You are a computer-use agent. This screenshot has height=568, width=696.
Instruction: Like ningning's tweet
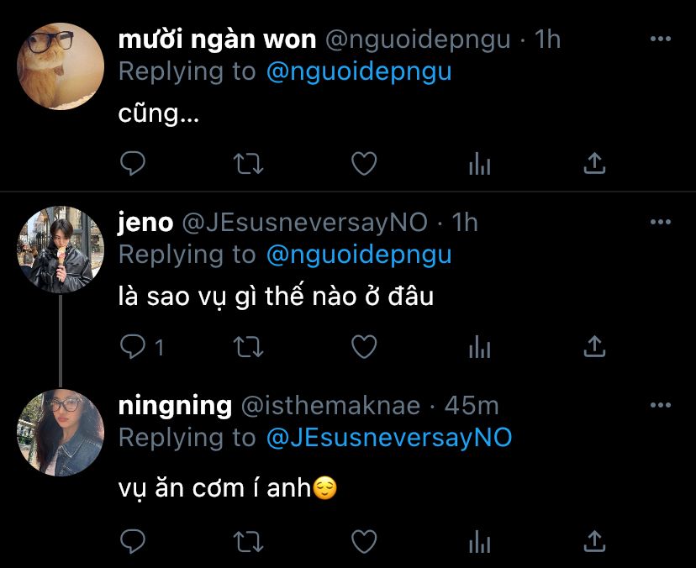pyautogui.click(x=364, y=541)
